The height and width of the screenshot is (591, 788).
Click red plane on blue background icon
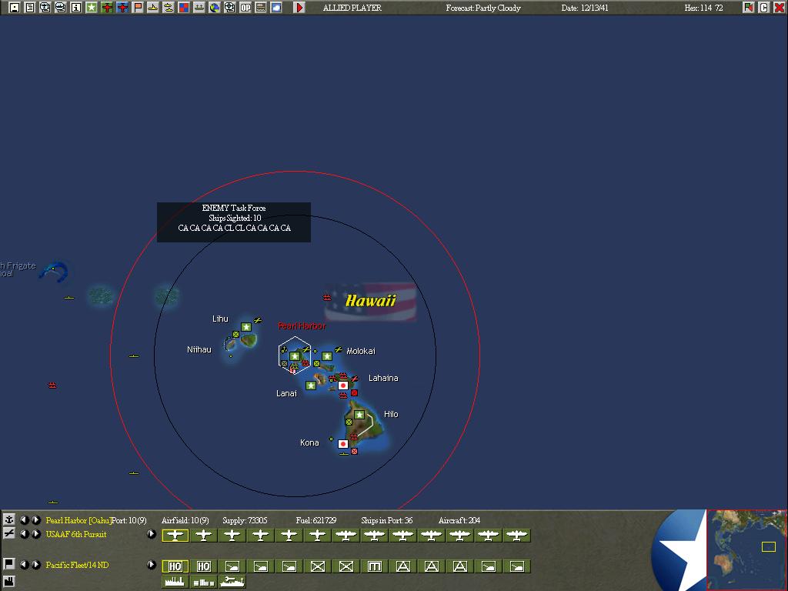[x=122, y=8]
